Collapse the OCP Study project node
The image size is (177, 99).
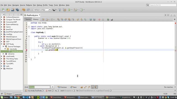1,44
